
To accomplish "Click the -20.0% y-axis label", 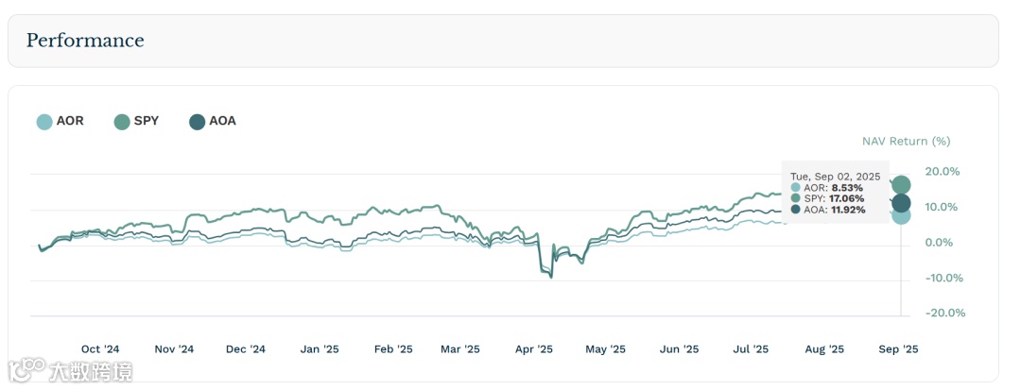I will (945, 314).
